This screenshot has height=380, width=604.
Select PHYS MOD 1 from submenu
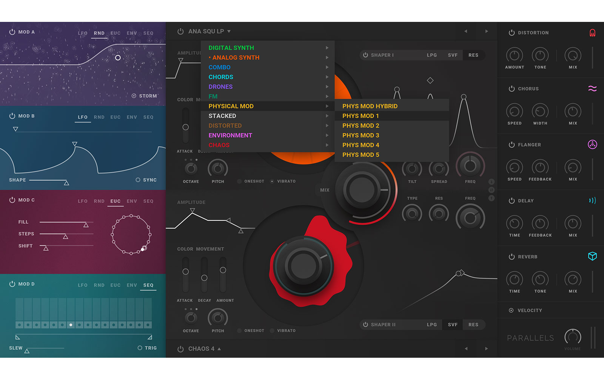coord(392,116)
